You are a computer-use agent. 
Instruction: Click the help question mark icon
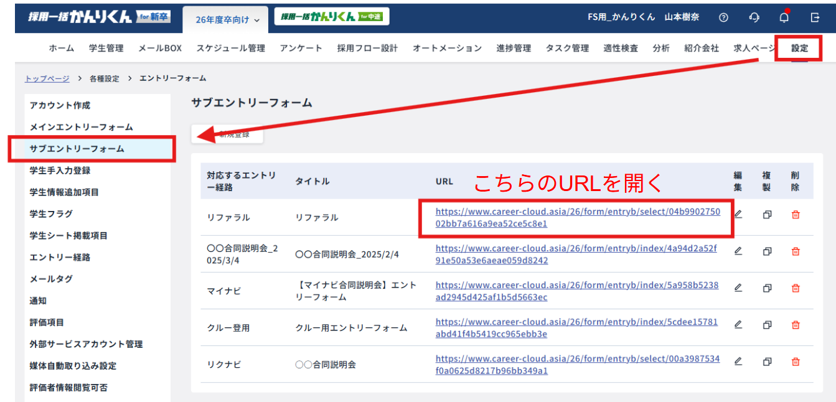click(x=723, y=17)
